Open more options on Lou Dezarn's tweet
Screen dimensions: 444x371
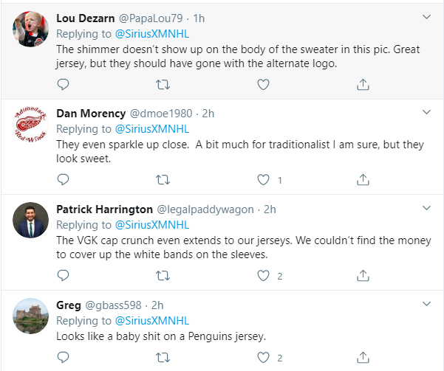[x=426, y=16]
